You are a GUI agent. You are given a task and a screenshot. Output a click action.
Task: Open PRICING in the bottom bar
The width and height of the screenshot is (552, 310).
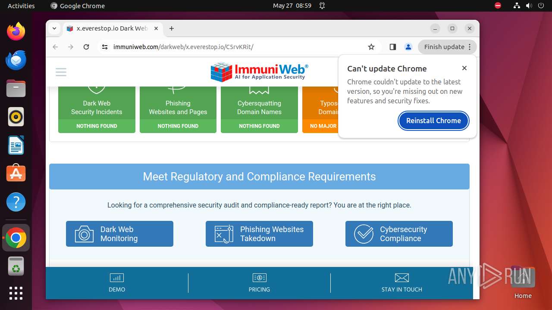(x=259, y=283)
